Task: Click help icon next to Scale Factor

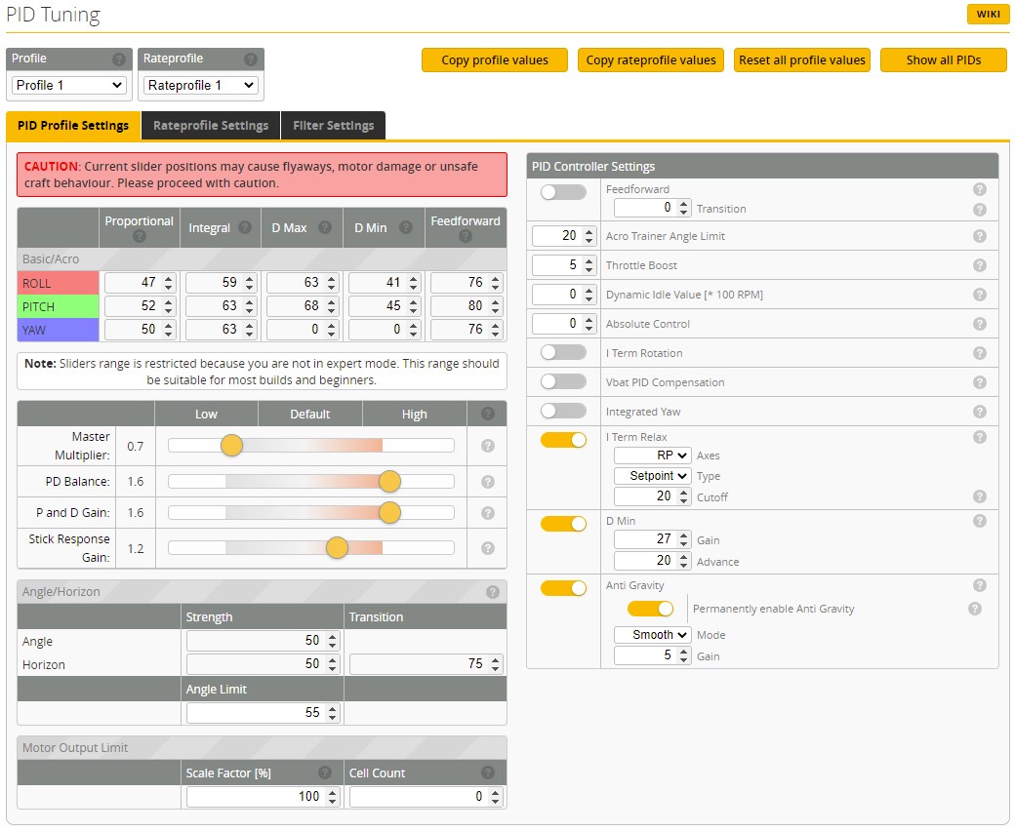Action: [x=325, y=773]
